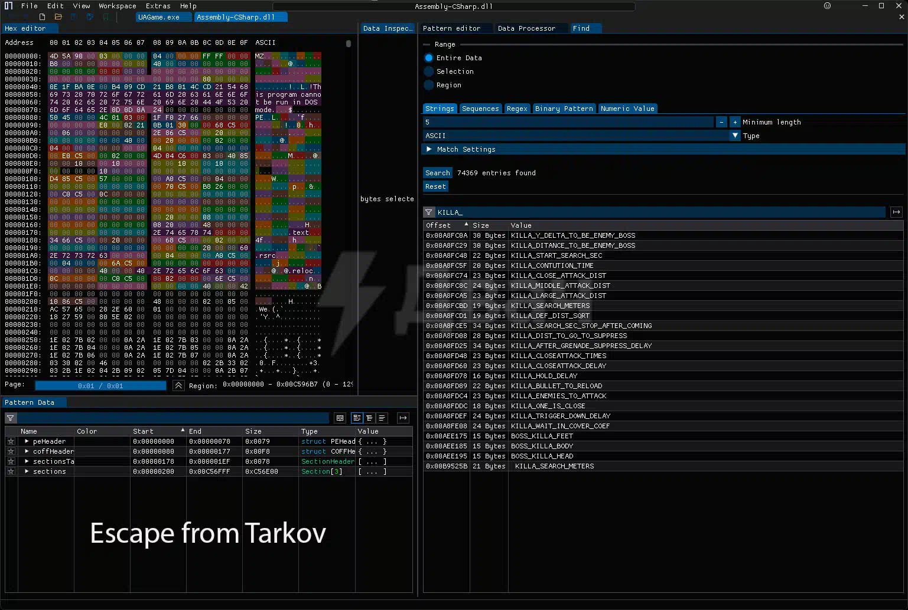This screenshot has width=908, height=610.
Task: Star the sections pattern row
Action: tap(11, 471)
